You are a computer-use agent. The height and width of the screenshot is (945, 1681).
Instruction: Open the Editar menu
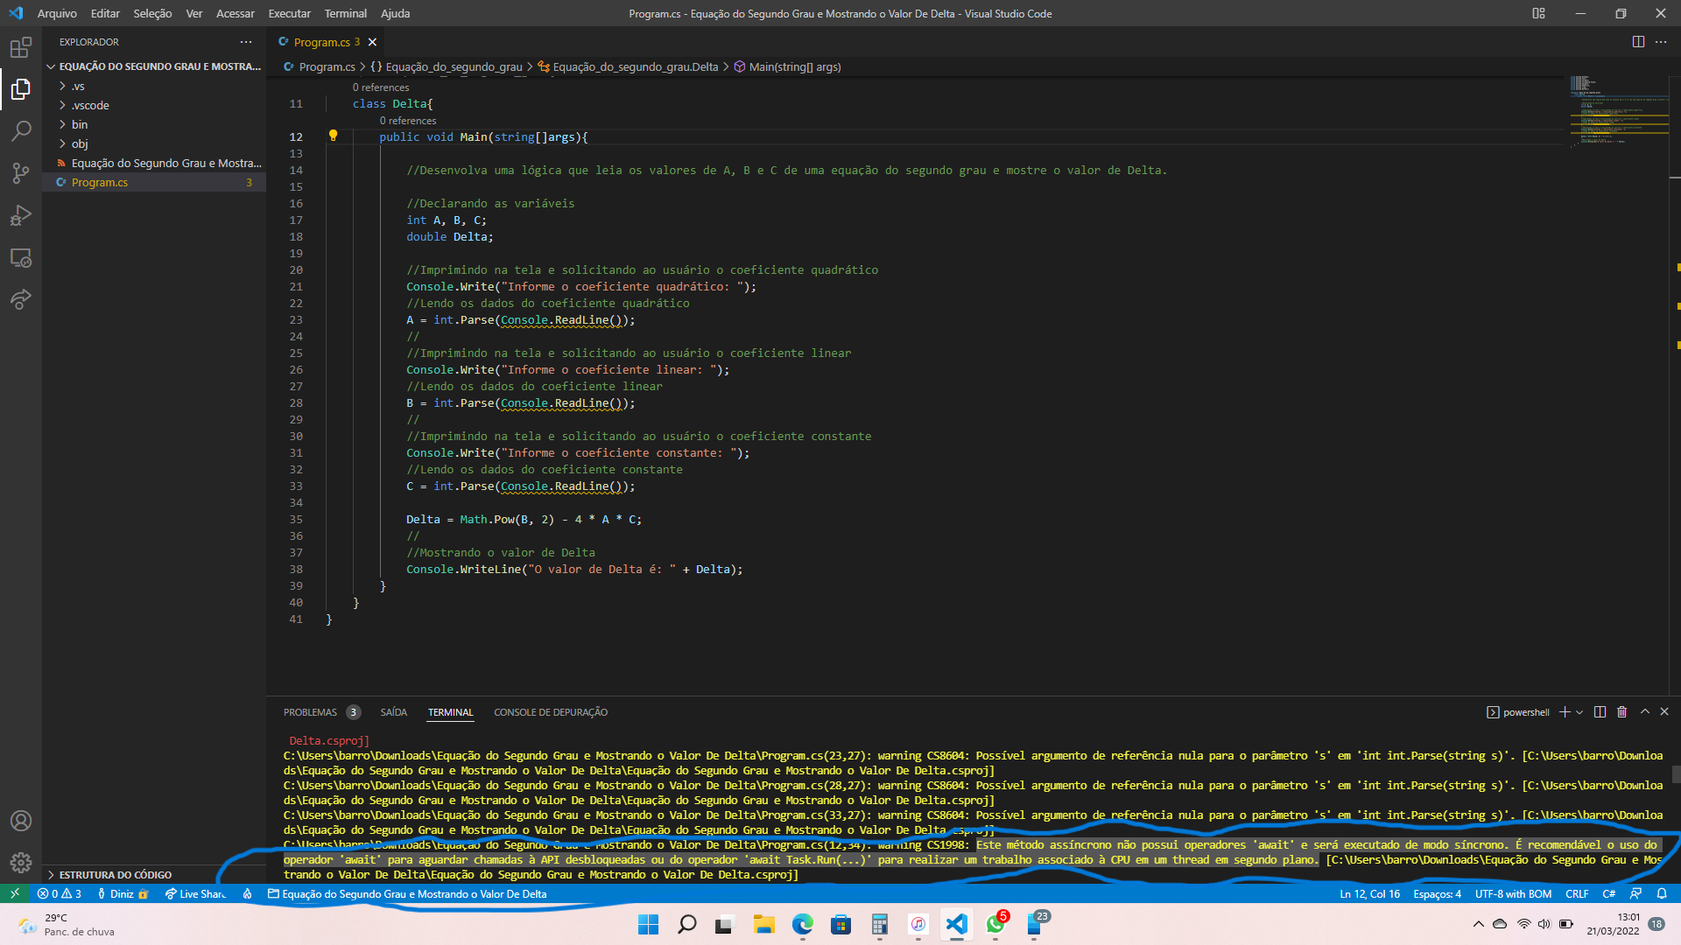point(105,13)
